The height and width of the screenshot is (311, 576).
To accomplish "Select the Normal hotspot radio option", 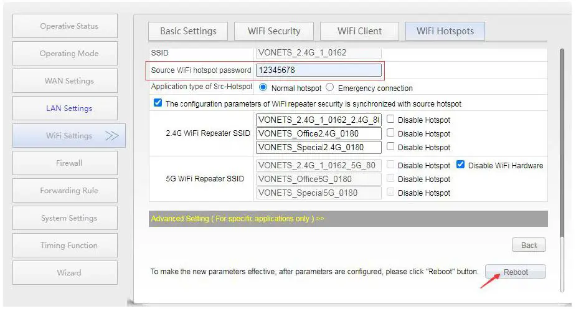I will (263, 88).
